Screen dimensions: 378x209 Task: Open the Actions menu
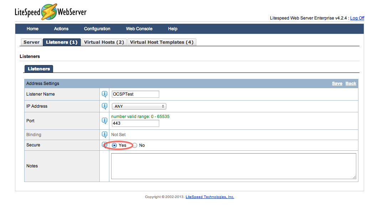[61, 29]
